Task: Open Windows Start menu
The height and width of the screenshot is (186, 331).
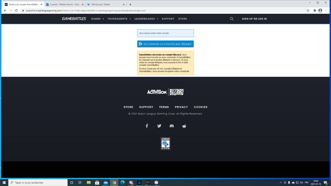Action: pos(4,182)
